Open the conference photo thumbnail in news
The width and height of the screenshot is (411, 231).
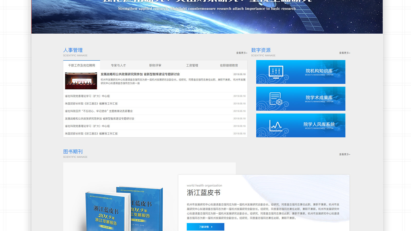tap(81, 81)
